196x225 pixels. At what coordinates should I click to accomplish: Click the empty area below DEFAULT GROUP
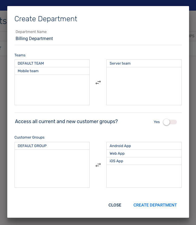tap(52, 169)
